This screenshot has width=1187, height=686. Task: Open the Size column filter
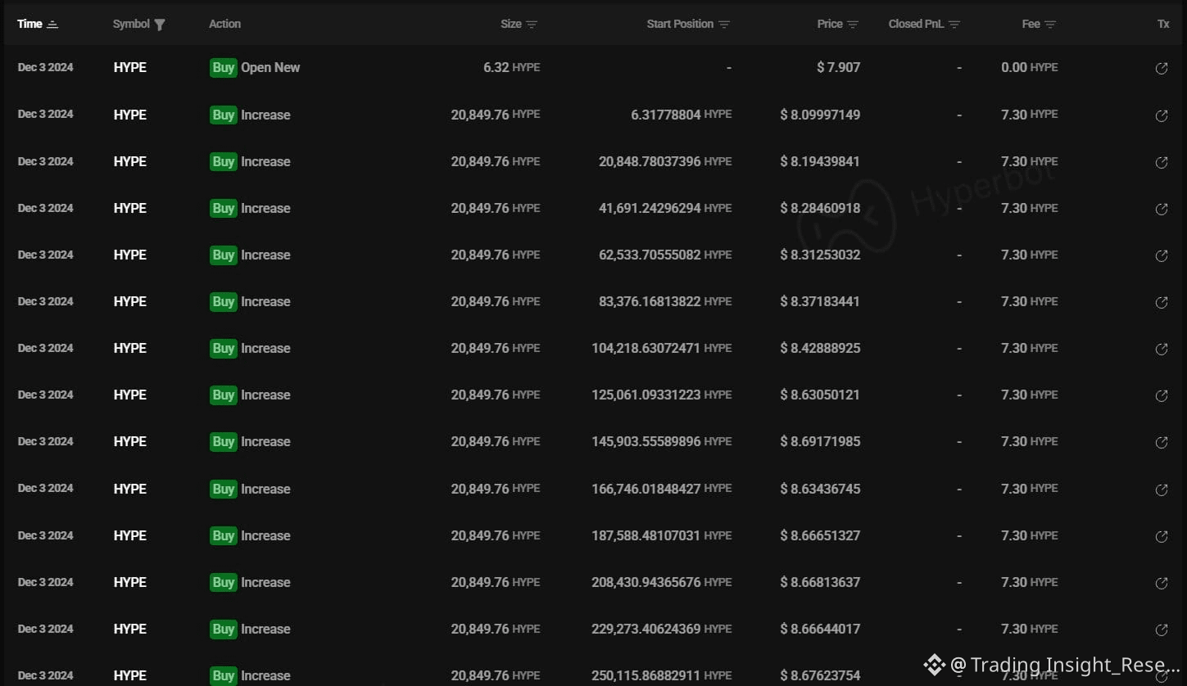pyautogui.click(x=532, y=25)
